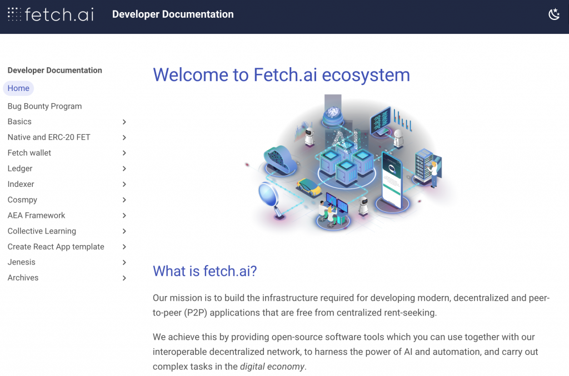This screenshot has height=376, width=569.
Task: Expand the Fetch wallet chevron
Action: click(x=124, y=153)
